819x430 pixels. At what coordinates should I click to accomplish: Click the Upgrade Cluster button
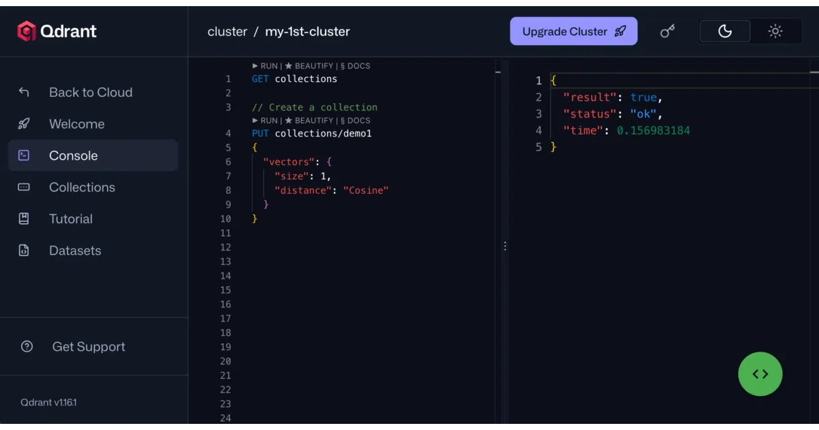point(574,31)
